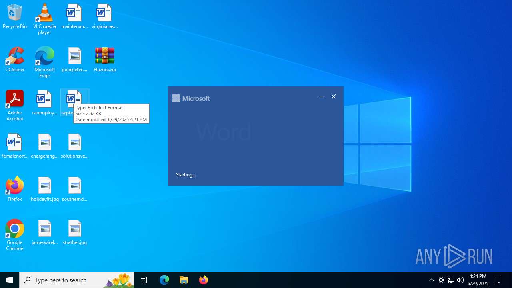Open Firefox from the taskbar
Screen dimensions: 512x288
(x=204, y=280)
